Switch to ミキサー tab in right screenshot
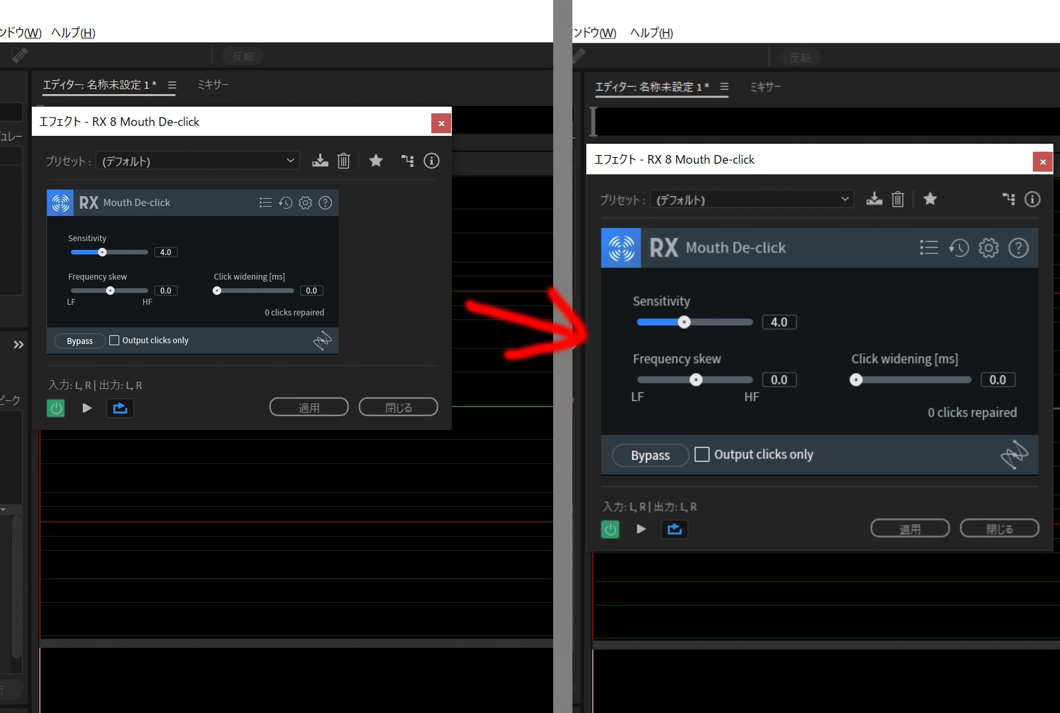The height and width of the screenshot is (713, 1060). click(766, 87)
